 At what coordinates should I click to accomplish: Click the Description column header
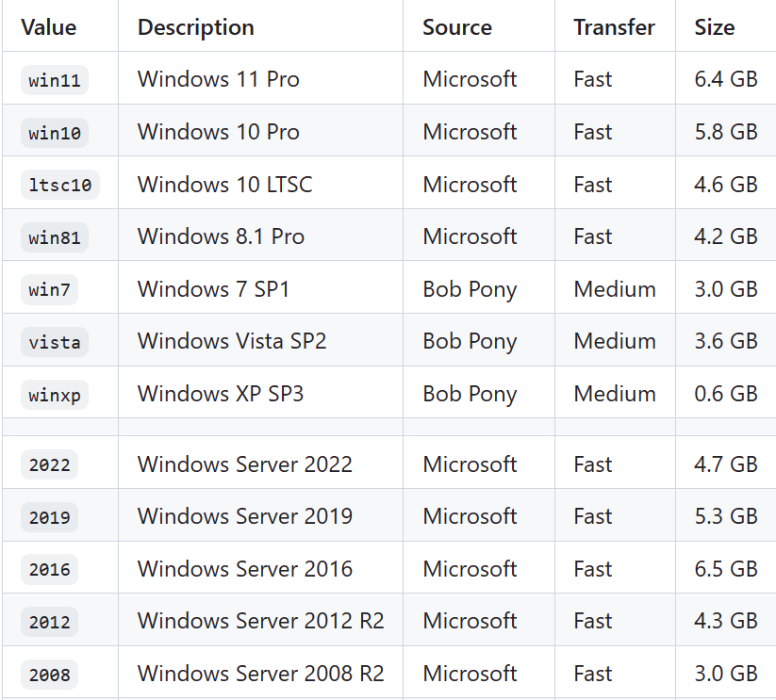pos(196,27)
